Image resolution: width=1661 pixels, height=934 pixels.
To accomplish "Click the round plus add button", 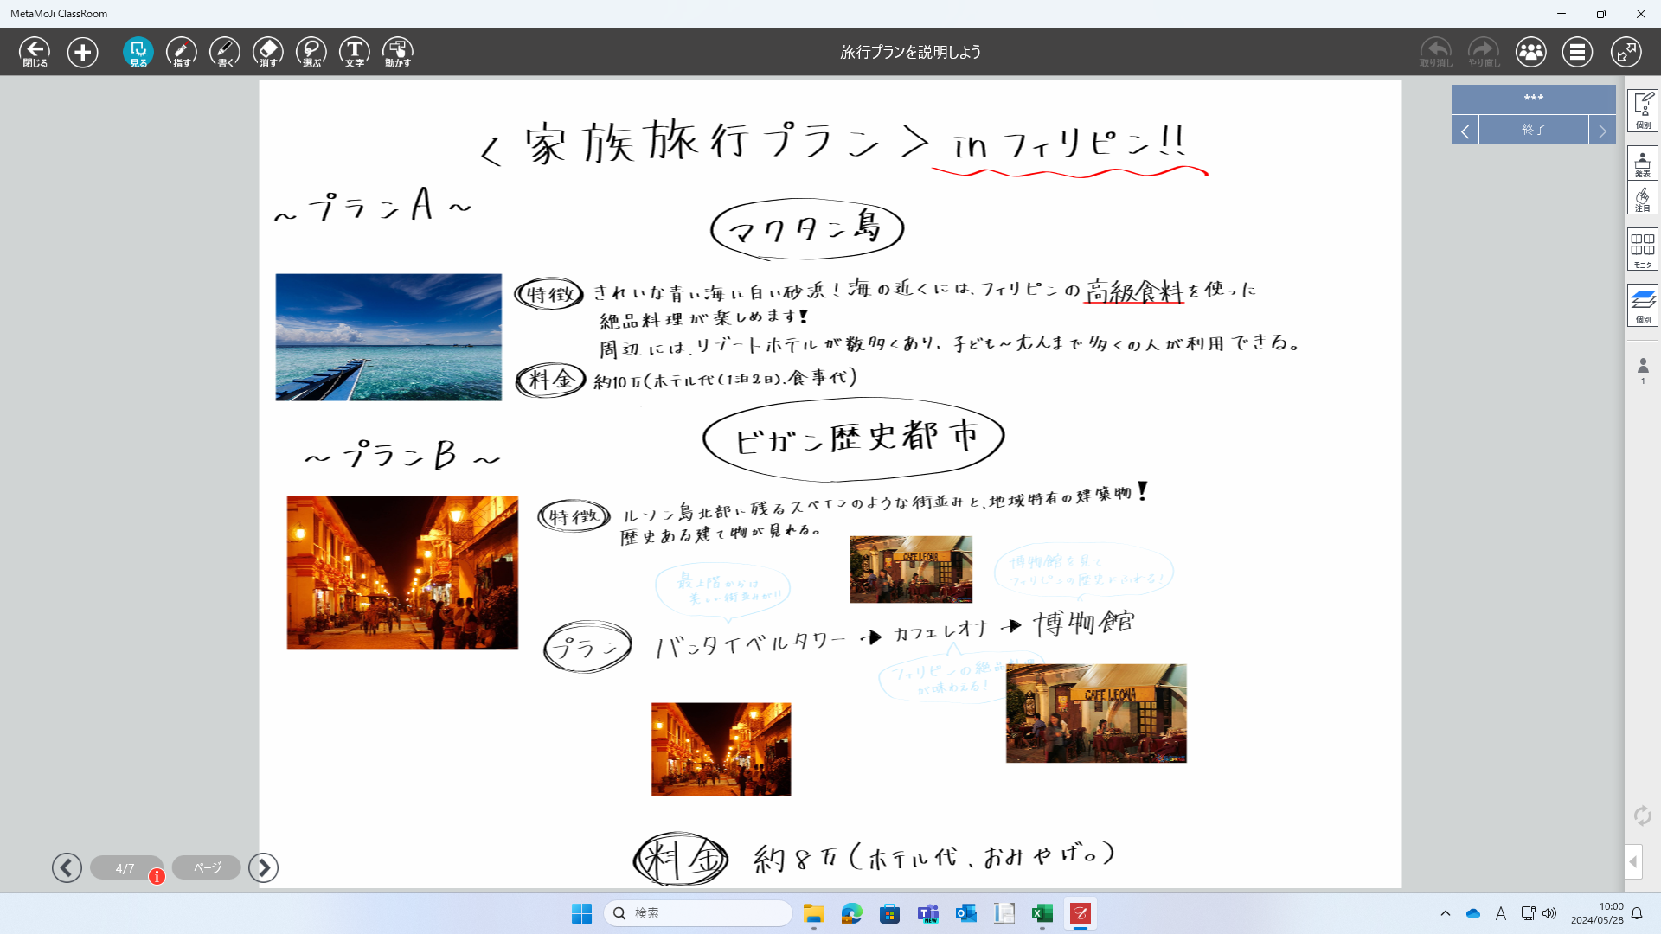I will [83, 52].
